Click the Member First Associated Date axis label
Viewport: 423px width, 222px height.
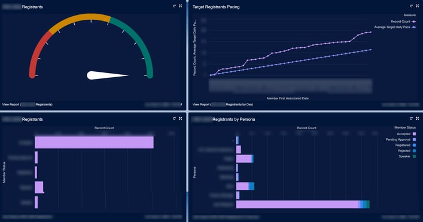click(288, 99)
